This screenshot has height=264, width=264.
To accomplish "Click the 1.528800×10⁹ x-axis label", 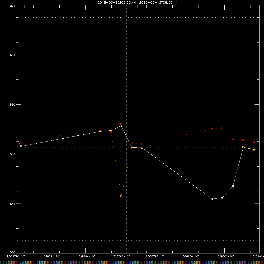I will point(190,256).
